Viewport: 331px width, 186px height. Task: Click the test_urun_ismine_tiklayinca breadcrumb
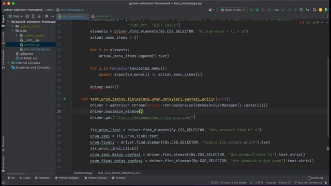coord(120,173)
